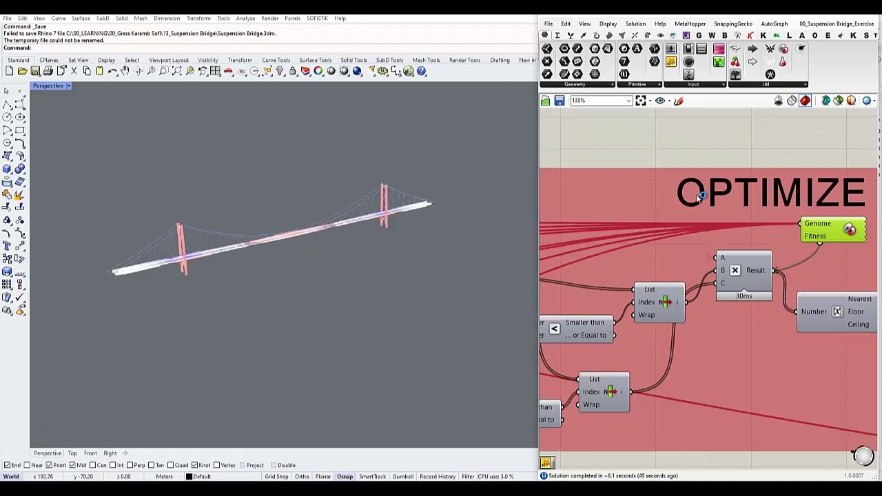Click the Open file icon in Grasshopper canvas toolbar

tap(546, 101)
